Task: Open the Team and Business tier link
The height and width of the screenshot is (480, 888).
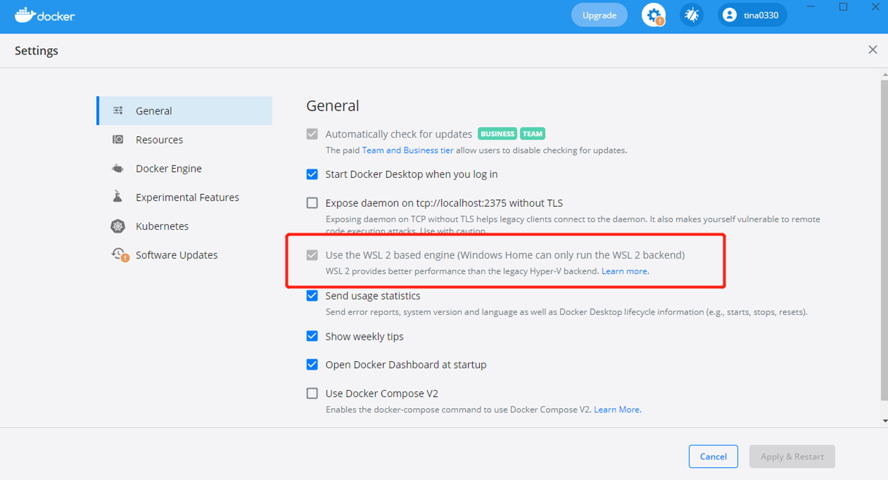Action: (x=408, y=150)
